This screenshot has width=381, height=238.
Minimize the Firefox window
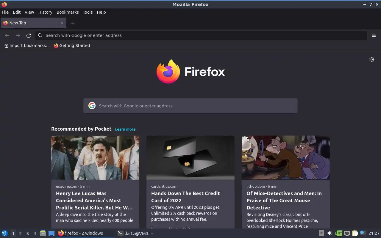[365, 4]
